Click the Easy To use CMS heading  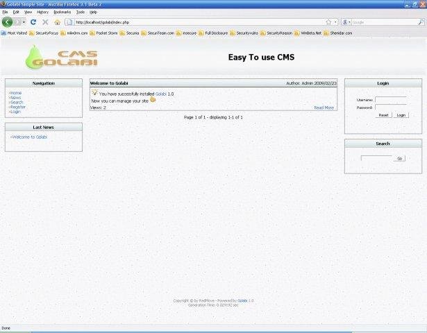coord(261,57)
